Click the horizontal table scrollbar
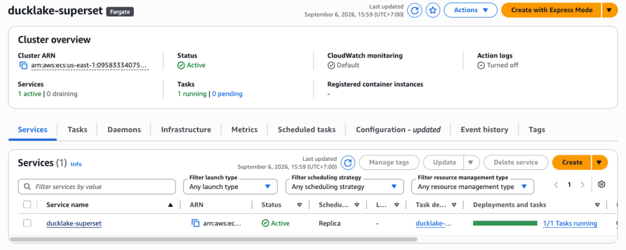 (x=213, y=240)
